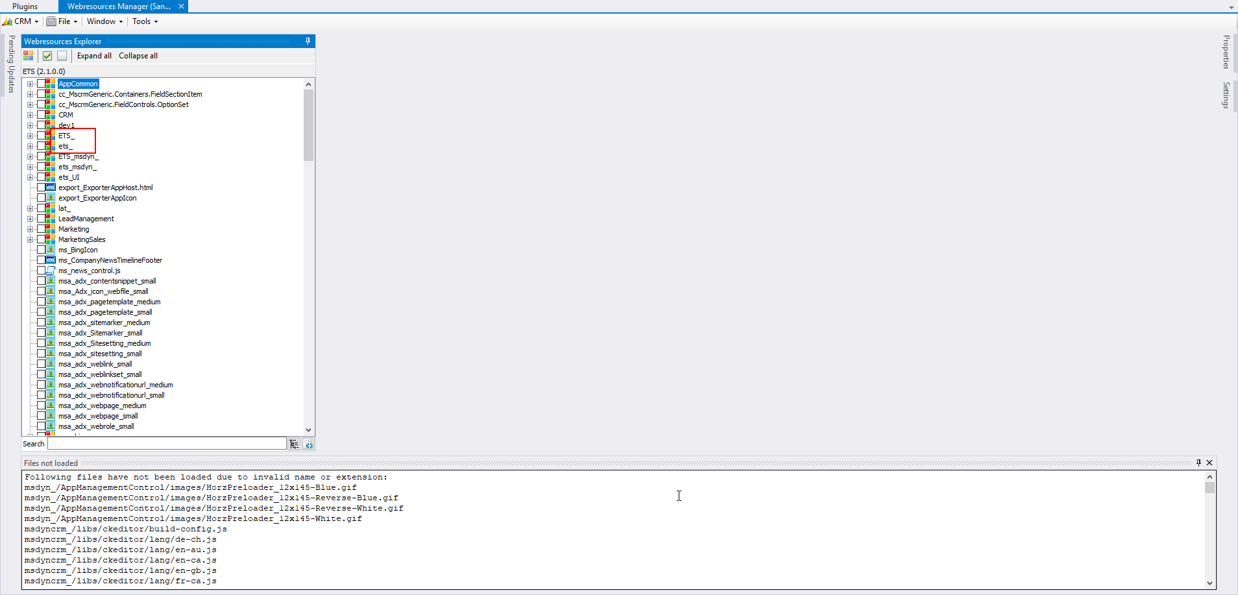Click the tree search filter icon beside Search box
This screenshot has width=1238, height=595.
coord(295,444)
